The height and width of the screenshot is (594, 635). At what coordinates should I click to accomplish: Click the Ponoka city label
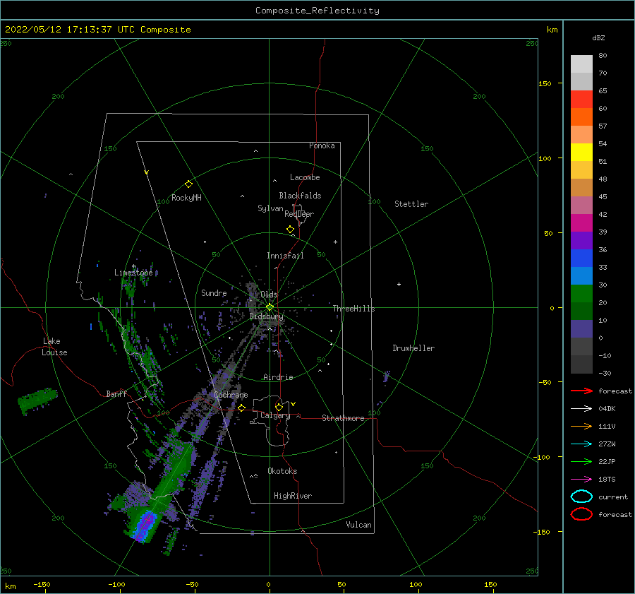(x=322, y=145)
